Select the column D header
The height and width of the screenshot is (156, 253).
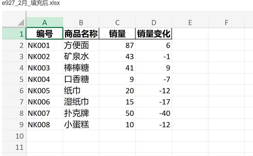click(154, 23)
